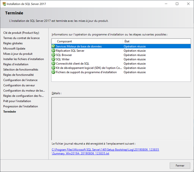Select Fichiers de support du programme d'installation row
The height and width of the screenshot is (172, 194).
[121, 72]
